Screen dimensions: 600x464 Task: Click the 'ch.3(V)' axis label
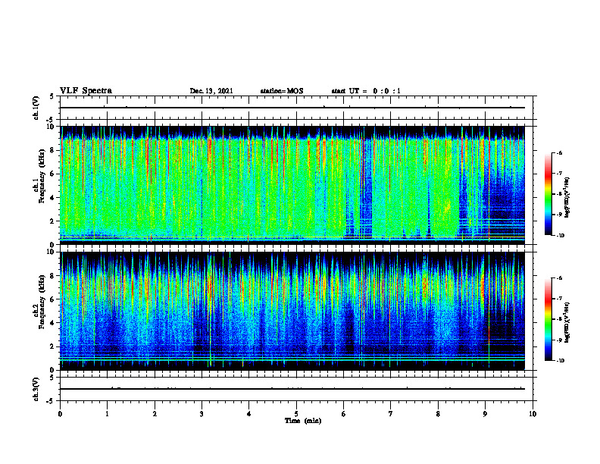(x=36, y=389)
